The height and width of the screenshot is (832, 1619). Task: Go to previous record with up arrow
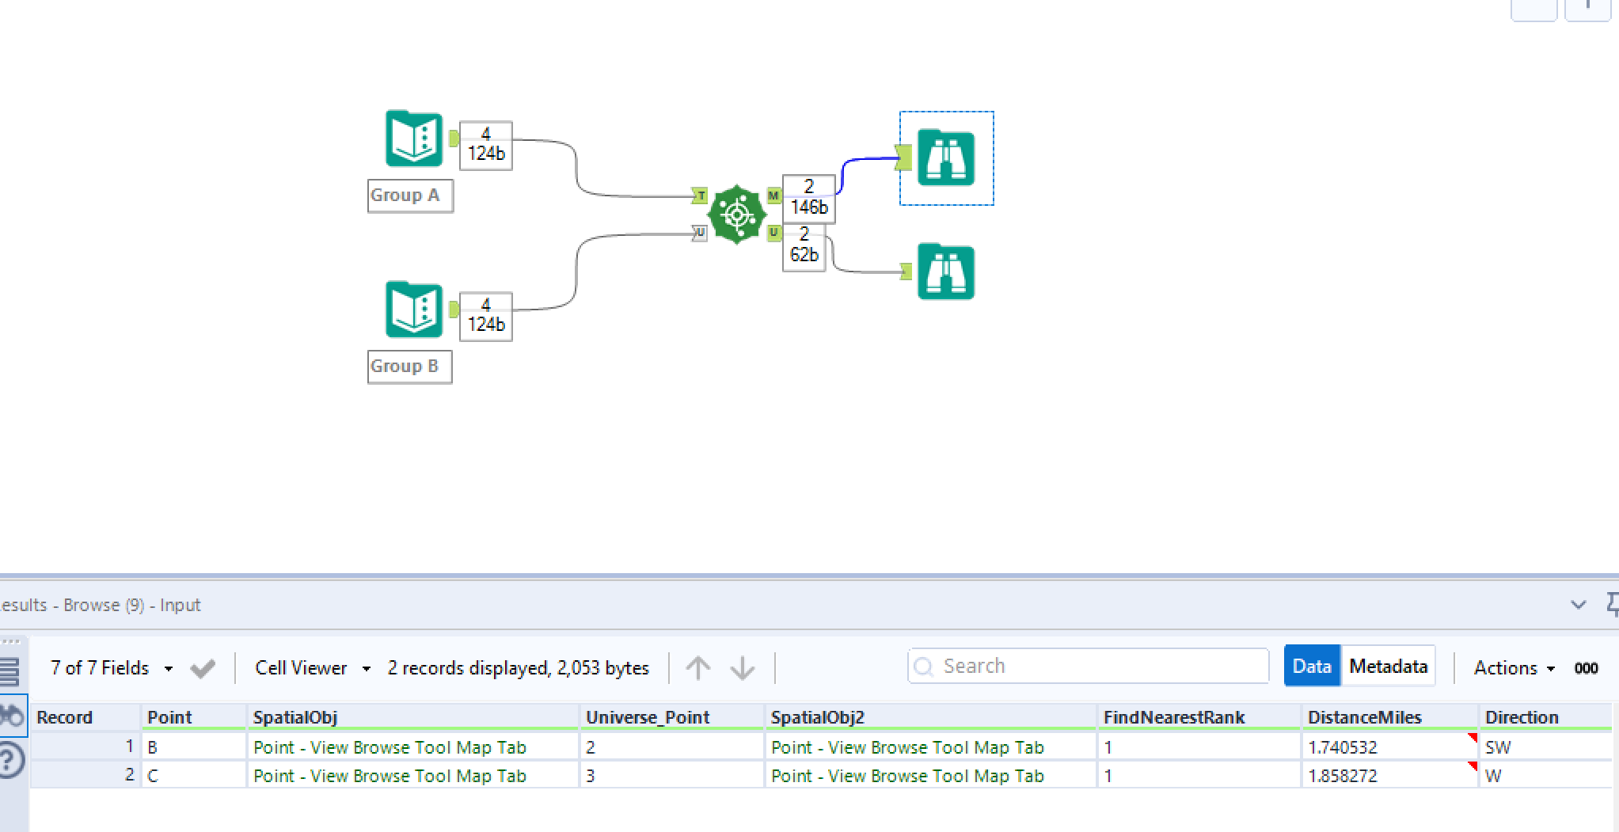click(697, 668)
